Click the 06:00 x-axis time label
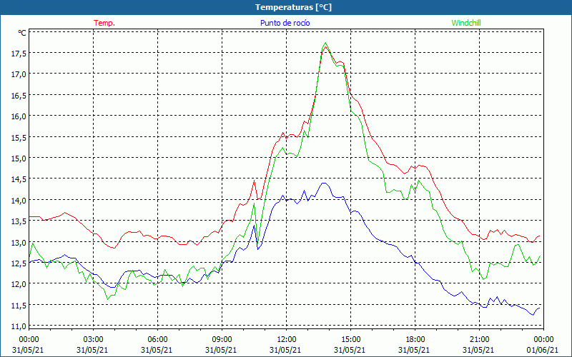 [157, 340]
